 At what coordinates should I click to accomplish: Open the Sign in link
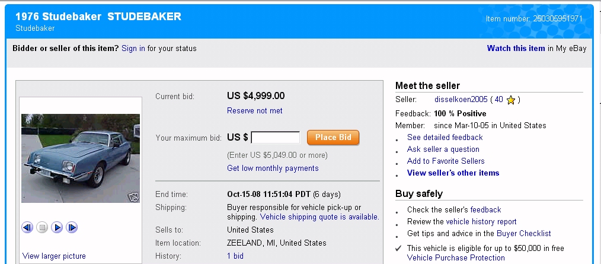click(x=133, y=48)
